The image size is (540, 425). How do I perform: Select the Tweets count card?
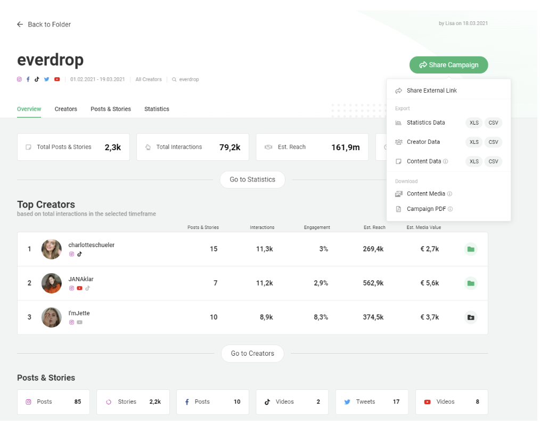pos(371,402)
